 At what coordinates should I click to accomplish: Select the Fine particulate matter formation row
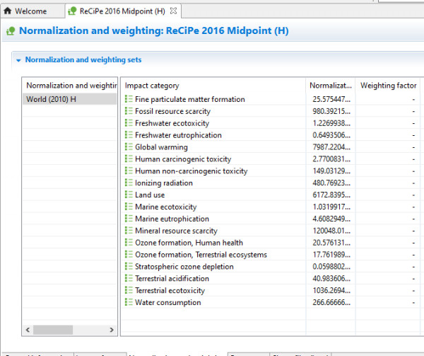pyautogui.click(x=271, y=99)
